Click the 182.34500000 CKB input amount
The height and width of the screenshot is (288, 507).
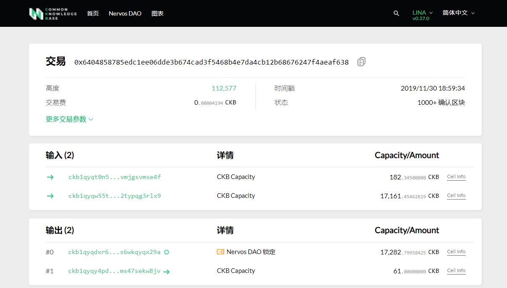[414, 177]
